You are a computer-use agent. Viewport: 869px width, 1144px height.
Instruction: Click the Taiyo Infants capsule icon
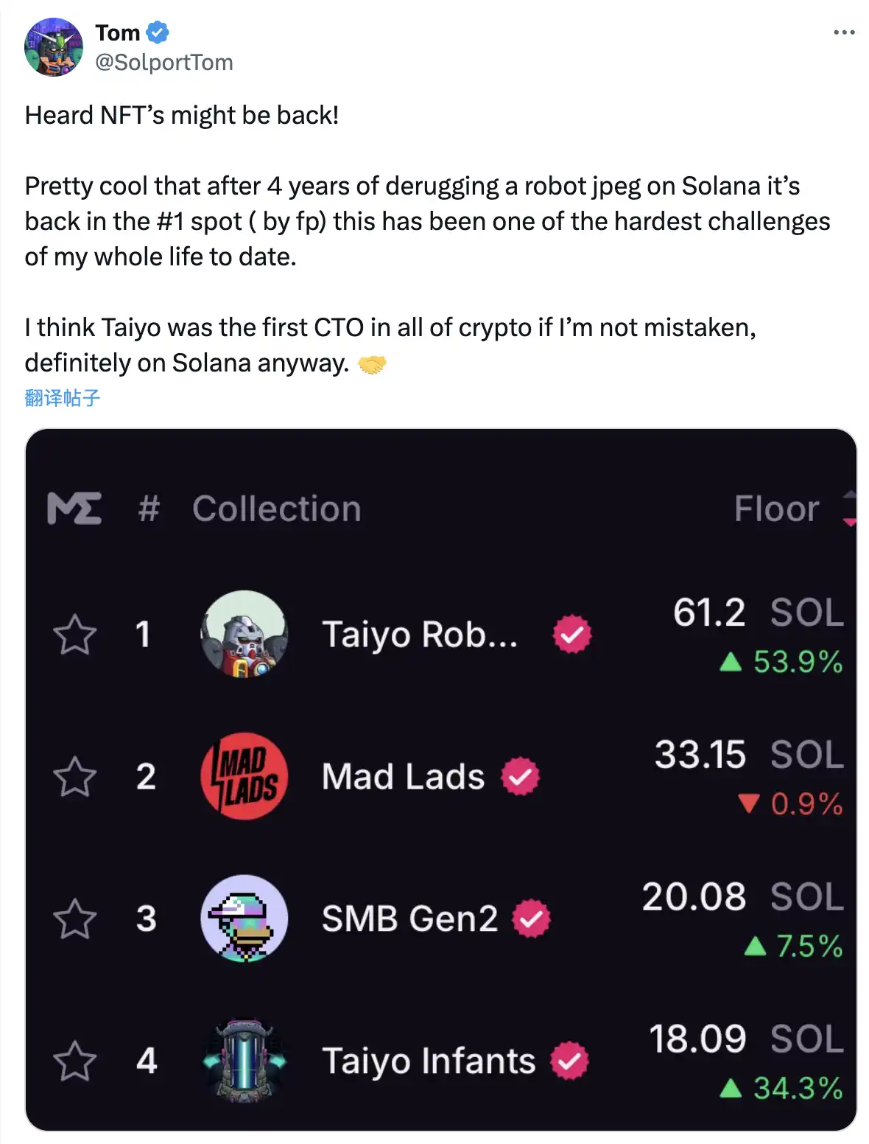coord(244,1061)
